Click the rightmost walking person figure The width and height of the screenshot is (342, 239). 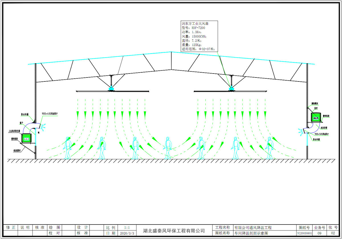[x=269, y=148]
